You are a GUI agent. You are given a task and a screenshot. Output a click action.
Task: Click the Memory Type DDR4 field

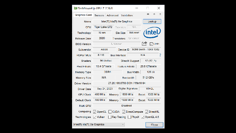tap(108, 72)
